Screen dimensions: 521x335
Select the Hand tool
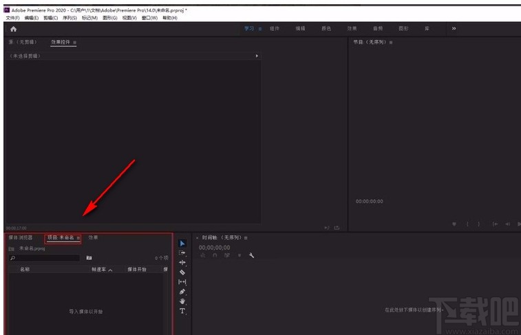click(182, 301)
